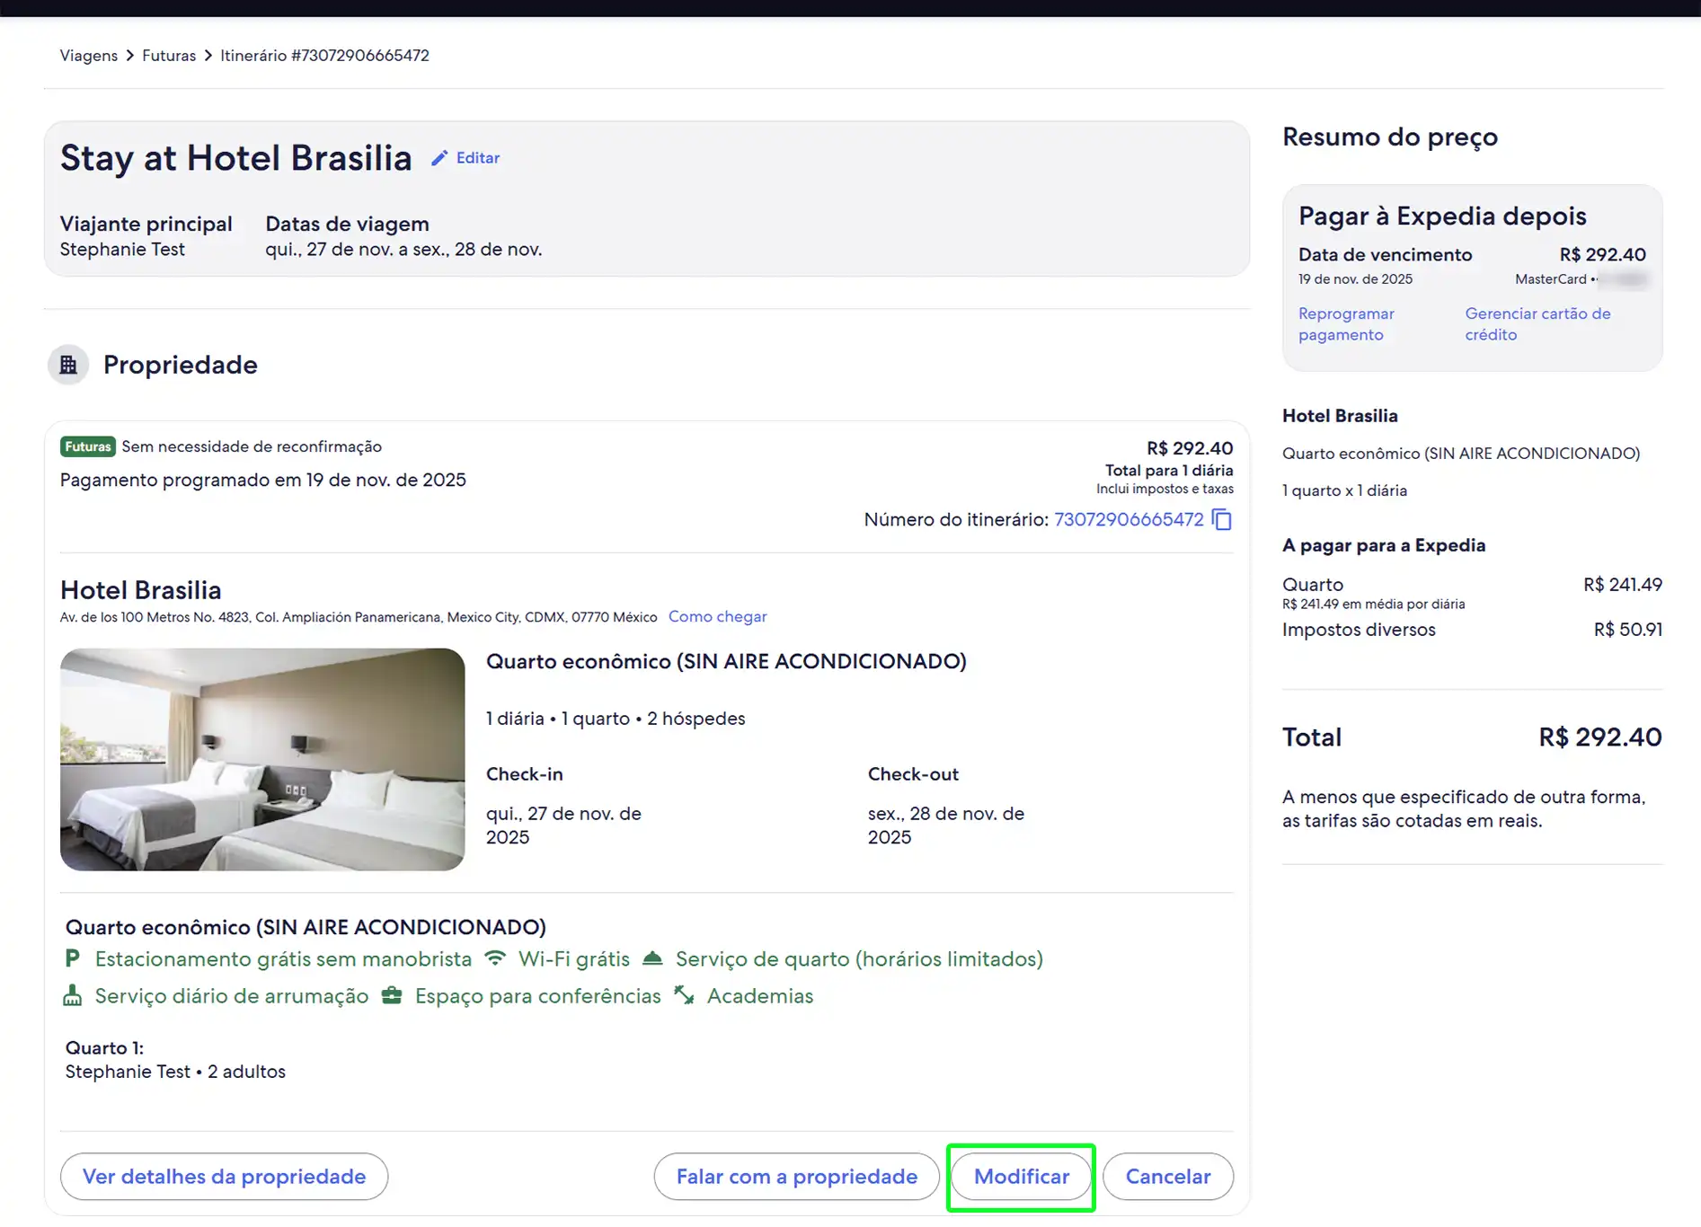Click the Cancelar button
This screenshot has height=1227, width=1701.
[x=1168, y=1177]
